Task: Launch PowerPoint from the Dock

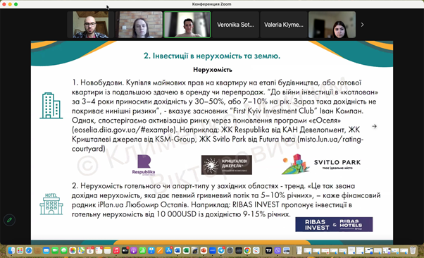Action: coord(204,250)
